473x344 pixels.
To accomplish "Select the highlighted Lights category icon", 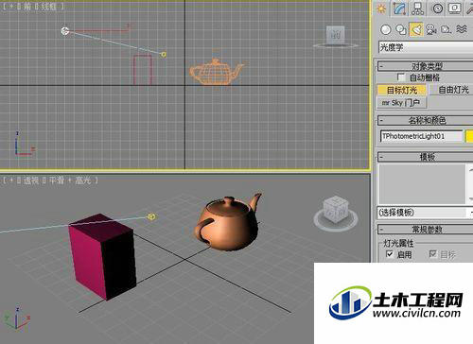I will 416,29.
